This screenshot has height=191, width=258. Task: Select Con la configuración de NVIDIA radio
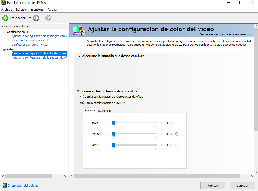point(82,103)
